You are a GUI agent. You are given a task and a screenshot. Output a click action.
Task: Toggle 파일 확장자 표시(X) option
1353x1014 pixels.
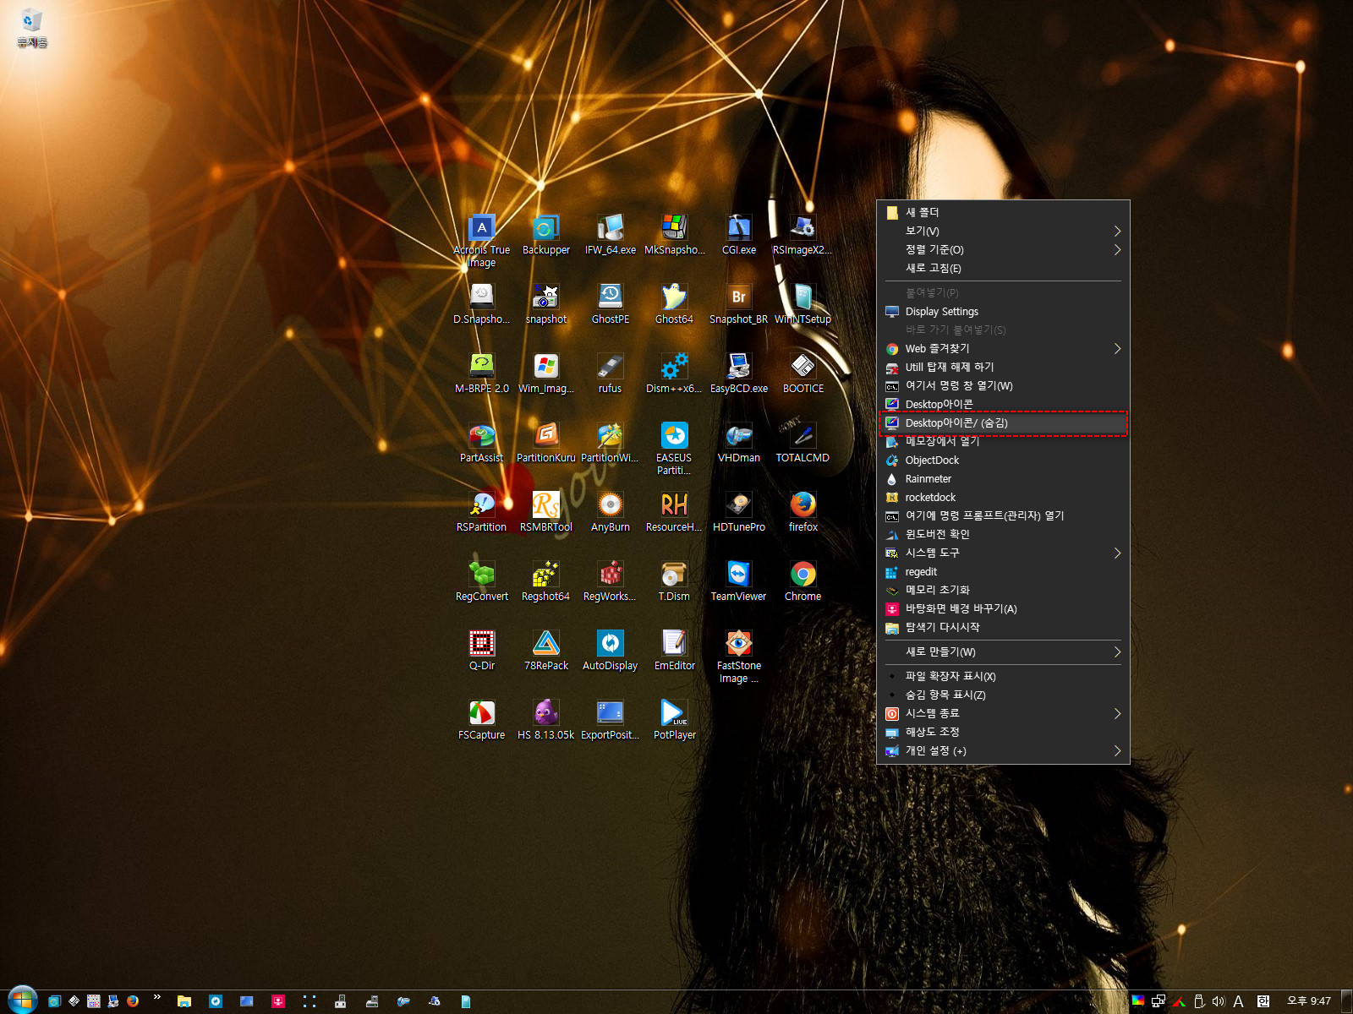coord(1003,676)
